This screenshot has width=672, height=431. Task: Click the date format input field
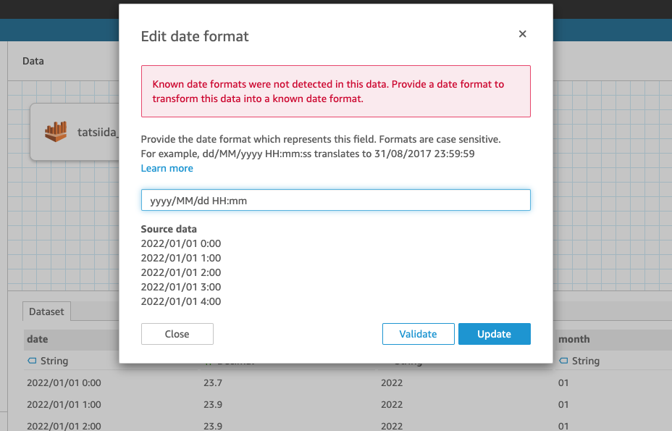(x=335, y=201)
